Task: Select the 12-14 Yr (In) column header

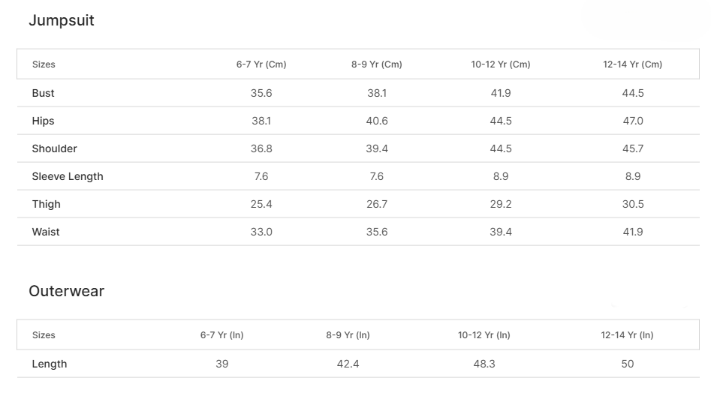Action: click(x=628, y=335)
